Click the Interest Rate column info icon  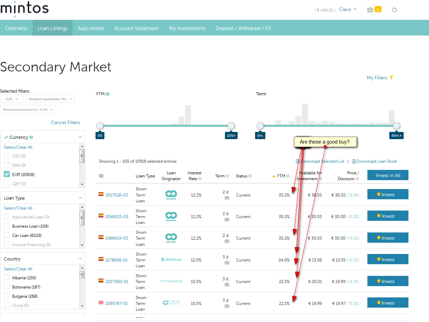coord(200,179)
